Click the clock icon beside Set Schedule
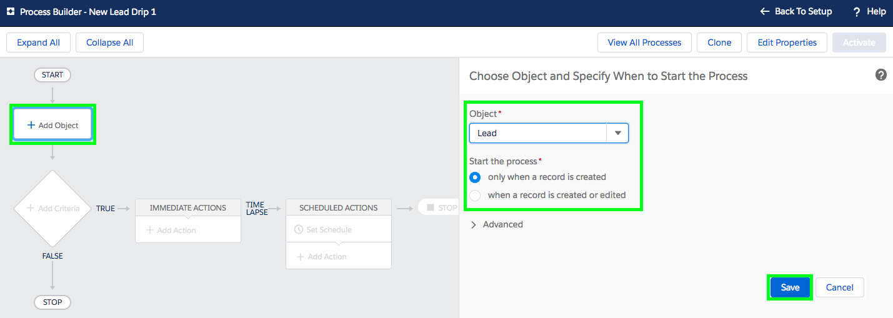Viewport: 893px width, 318px height. [299, 230]
